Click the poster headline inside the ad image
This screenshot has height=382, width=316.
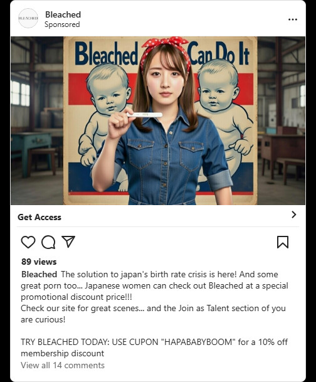[x=162, y=53]
